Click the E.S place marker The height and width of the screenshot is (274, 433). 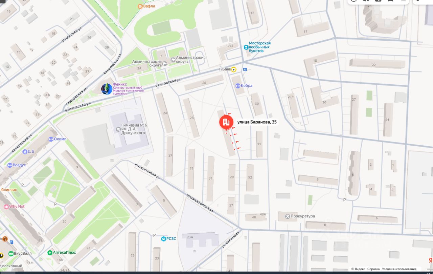(25, 151)
